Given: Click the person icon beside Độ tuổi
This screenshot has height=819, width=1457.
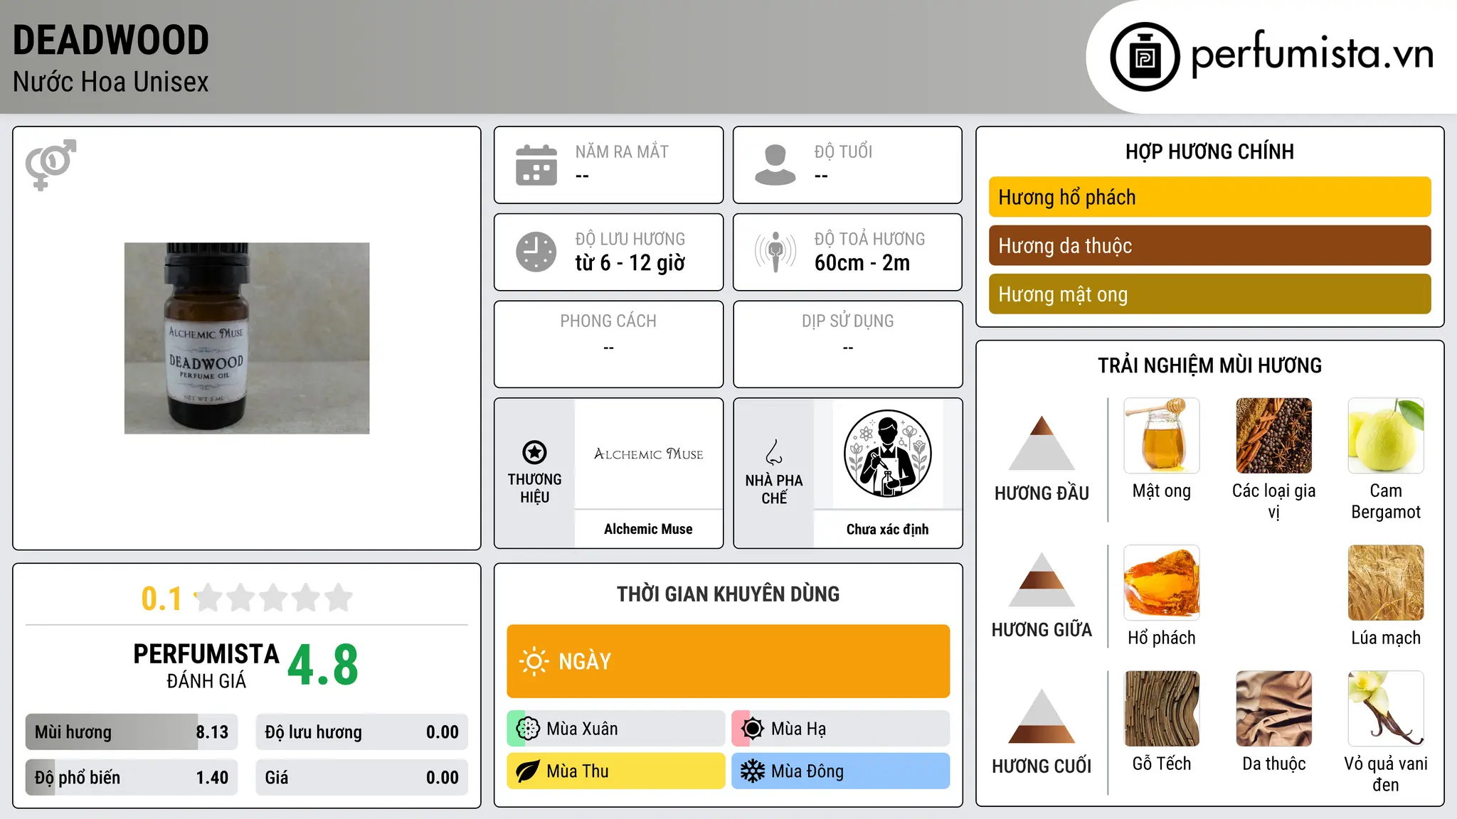Looking at the screenshot, I should (775, 165).
